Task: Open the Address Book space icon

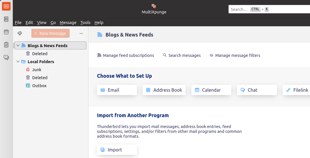Action: point(6,19)
